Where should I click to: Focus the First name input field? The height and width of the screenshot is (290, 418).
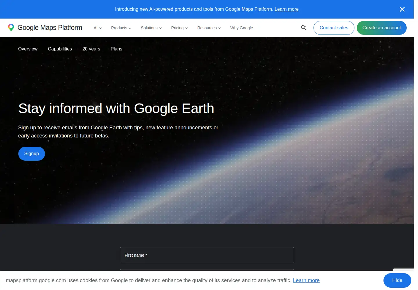[207, 255]
